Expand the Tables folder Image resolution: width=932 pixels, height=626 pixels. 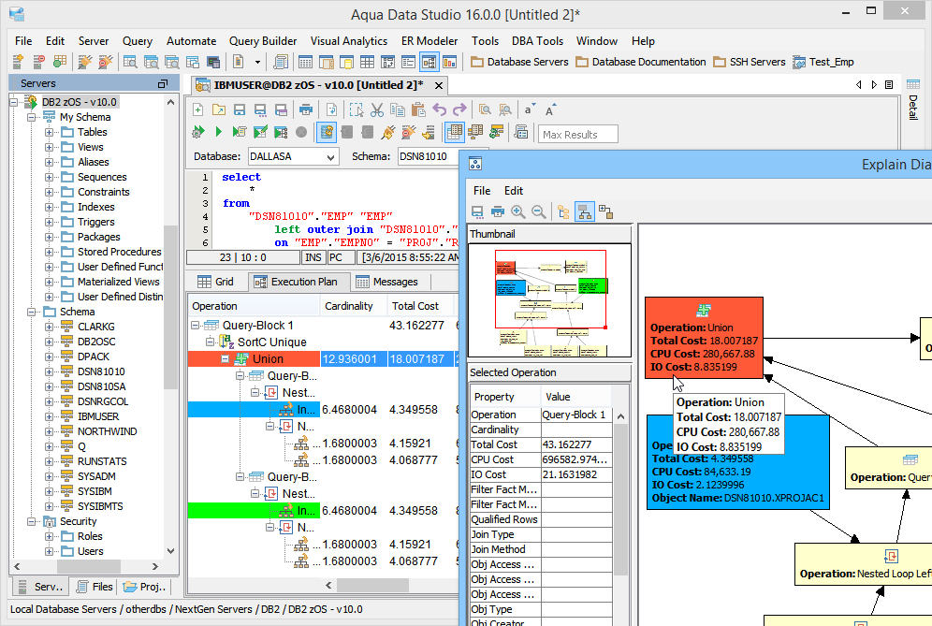tap(50, 132)
